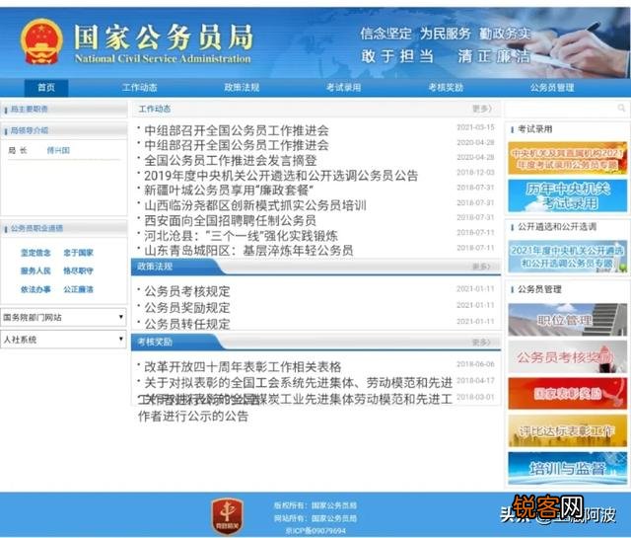The image size is (631, 538).
Task: Open 全国公务员工作推进会发言摘登 article
Action: [231, 160]
